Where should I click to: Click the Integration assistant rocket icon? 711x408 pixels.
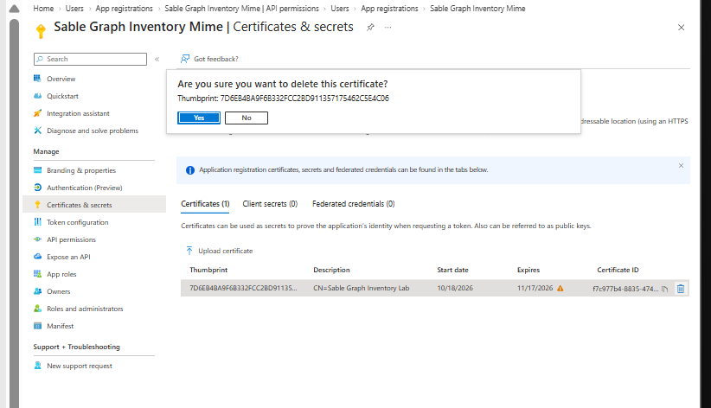(x=38, y=113)
